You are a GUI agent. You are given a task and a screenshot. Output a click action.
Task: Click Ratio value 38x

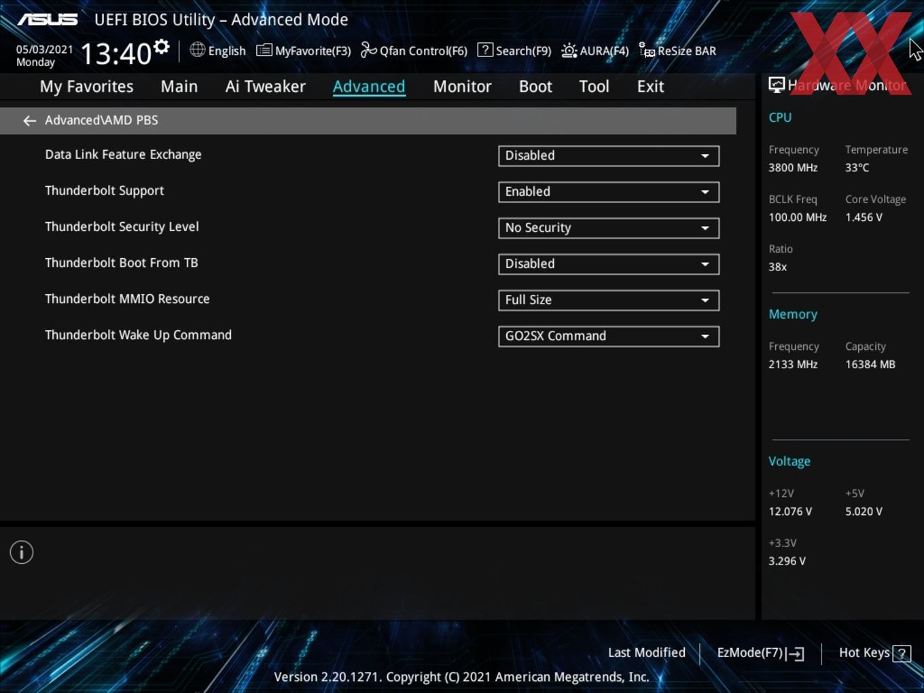point(777,267)
